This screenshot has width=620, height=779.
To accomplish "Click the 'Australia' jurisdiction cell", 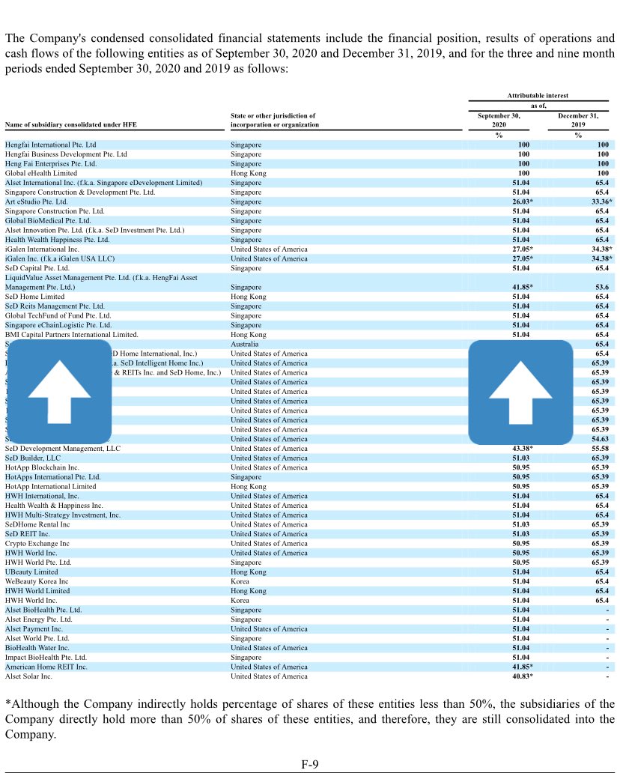I will click(x=244, y=344).
